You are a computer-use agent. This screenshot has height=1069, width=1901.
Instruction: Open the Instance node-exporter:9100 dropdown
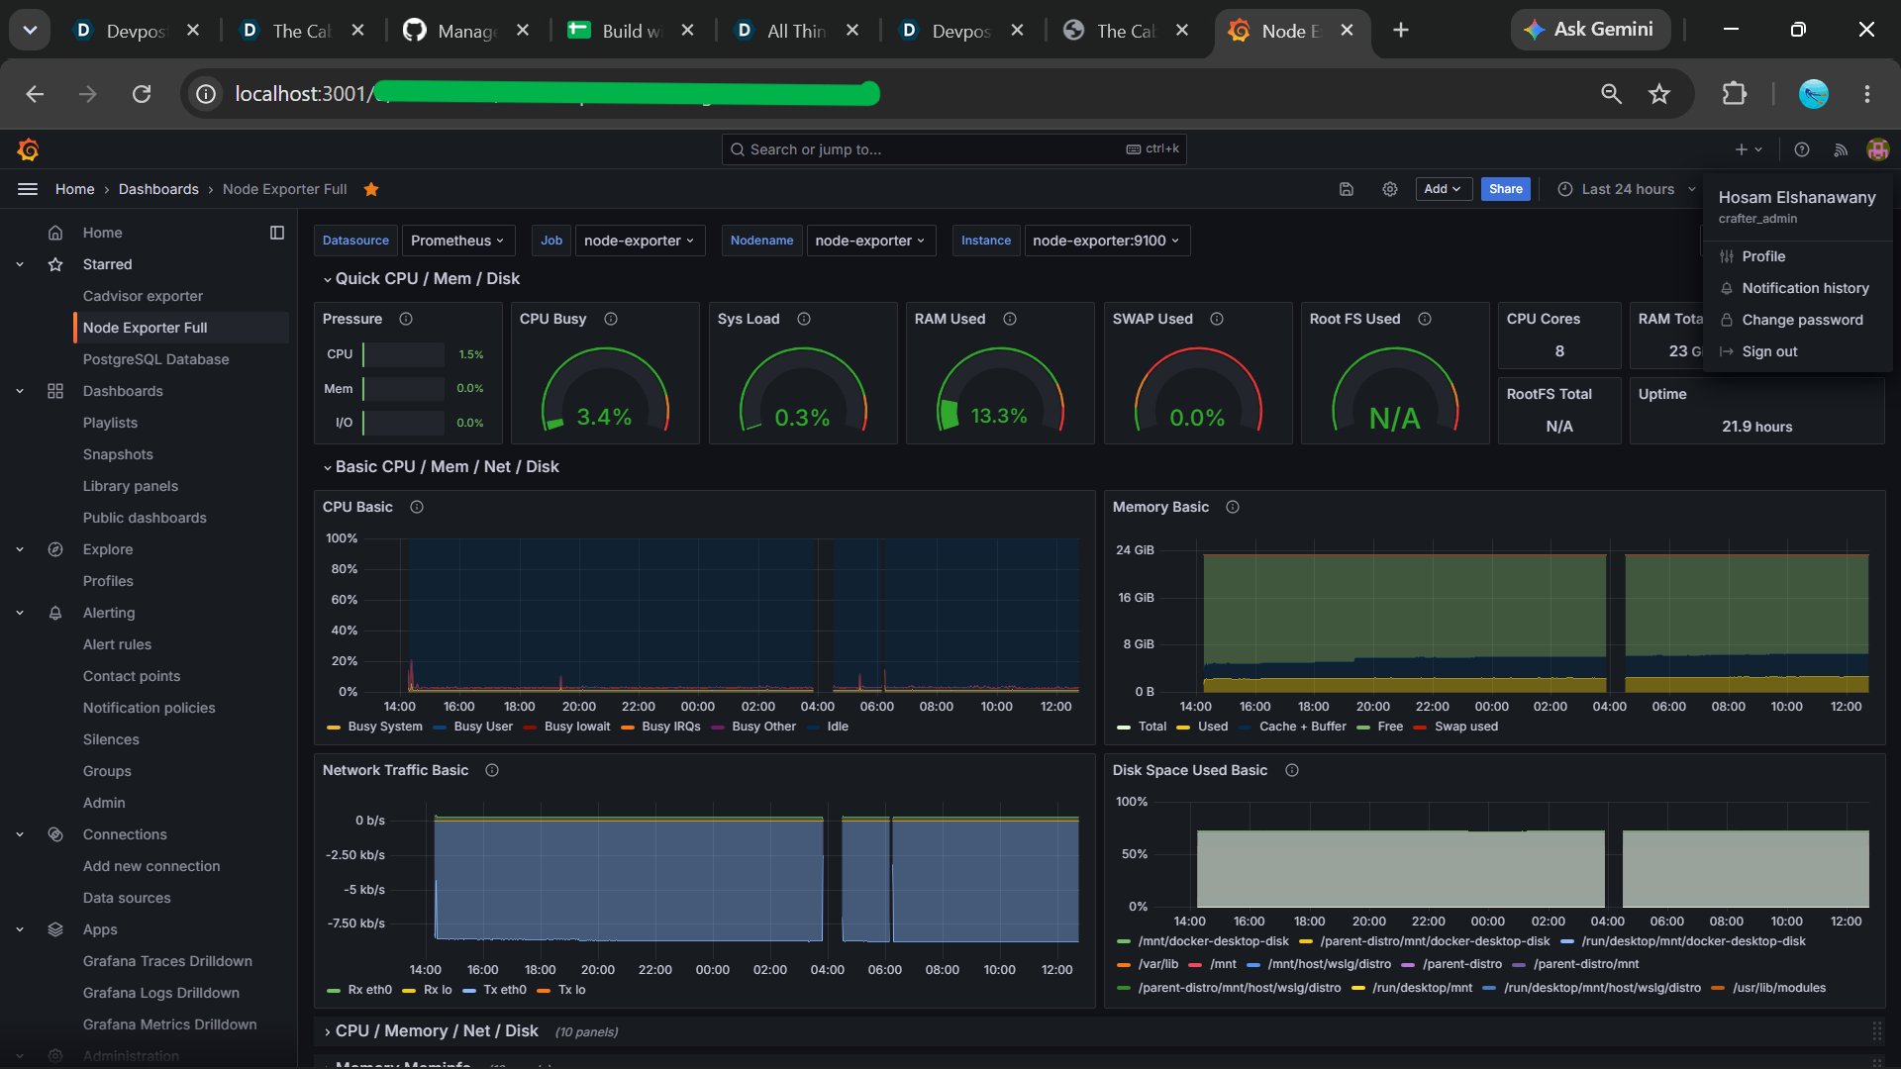point(1106,241)
